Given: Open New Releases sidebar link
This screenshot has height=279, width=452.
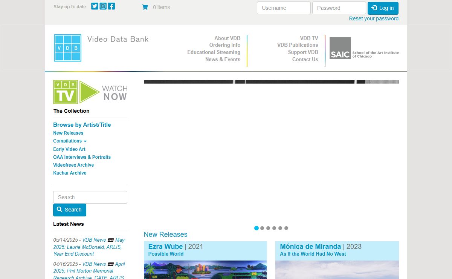Looking at the screenshot, I should point(68,133).
